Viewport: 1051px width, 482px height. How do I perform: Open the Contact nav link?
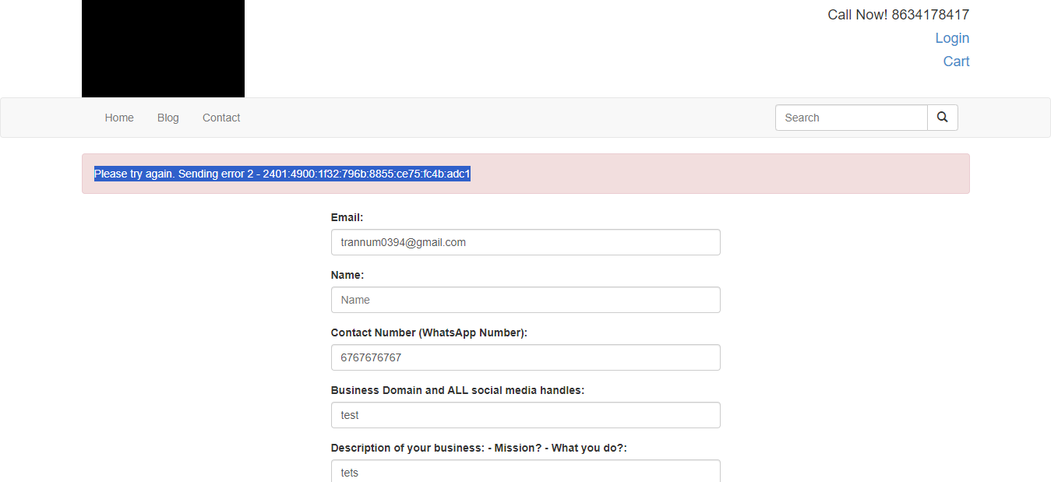tap(221, 118)
